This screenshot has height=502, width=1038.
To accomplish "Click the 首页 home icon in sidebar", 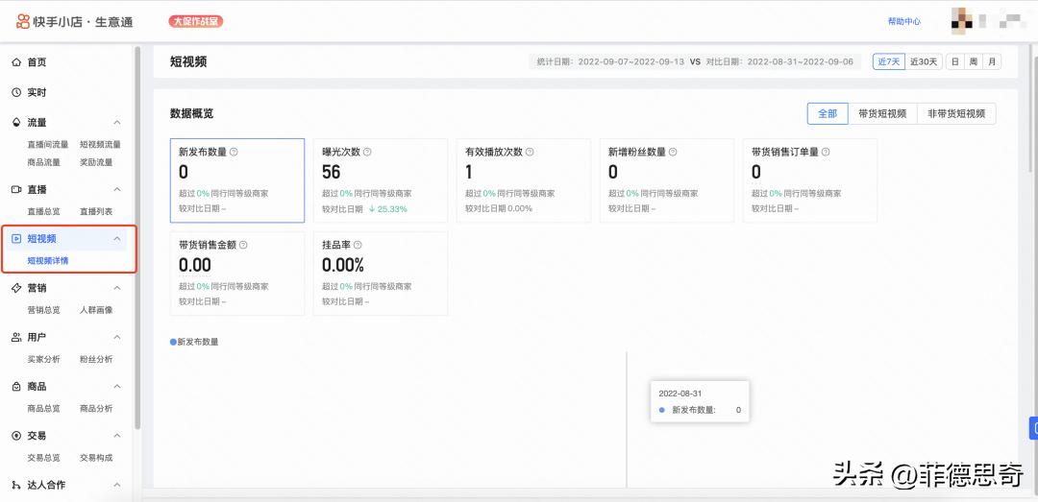I will pos(16,62).
